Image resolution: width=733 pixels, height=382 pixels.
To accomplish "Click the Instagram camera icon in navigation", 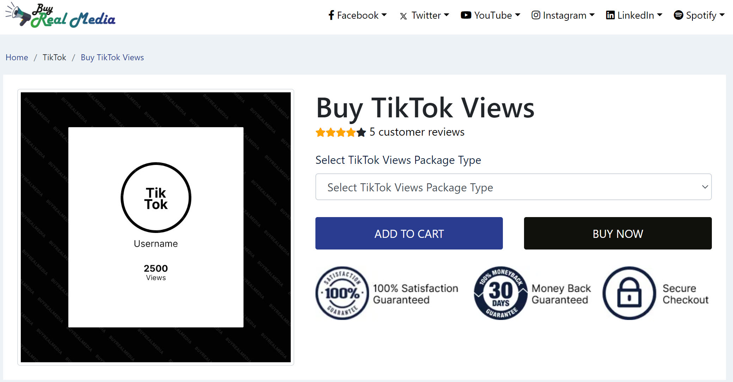I will pos(536,15).
